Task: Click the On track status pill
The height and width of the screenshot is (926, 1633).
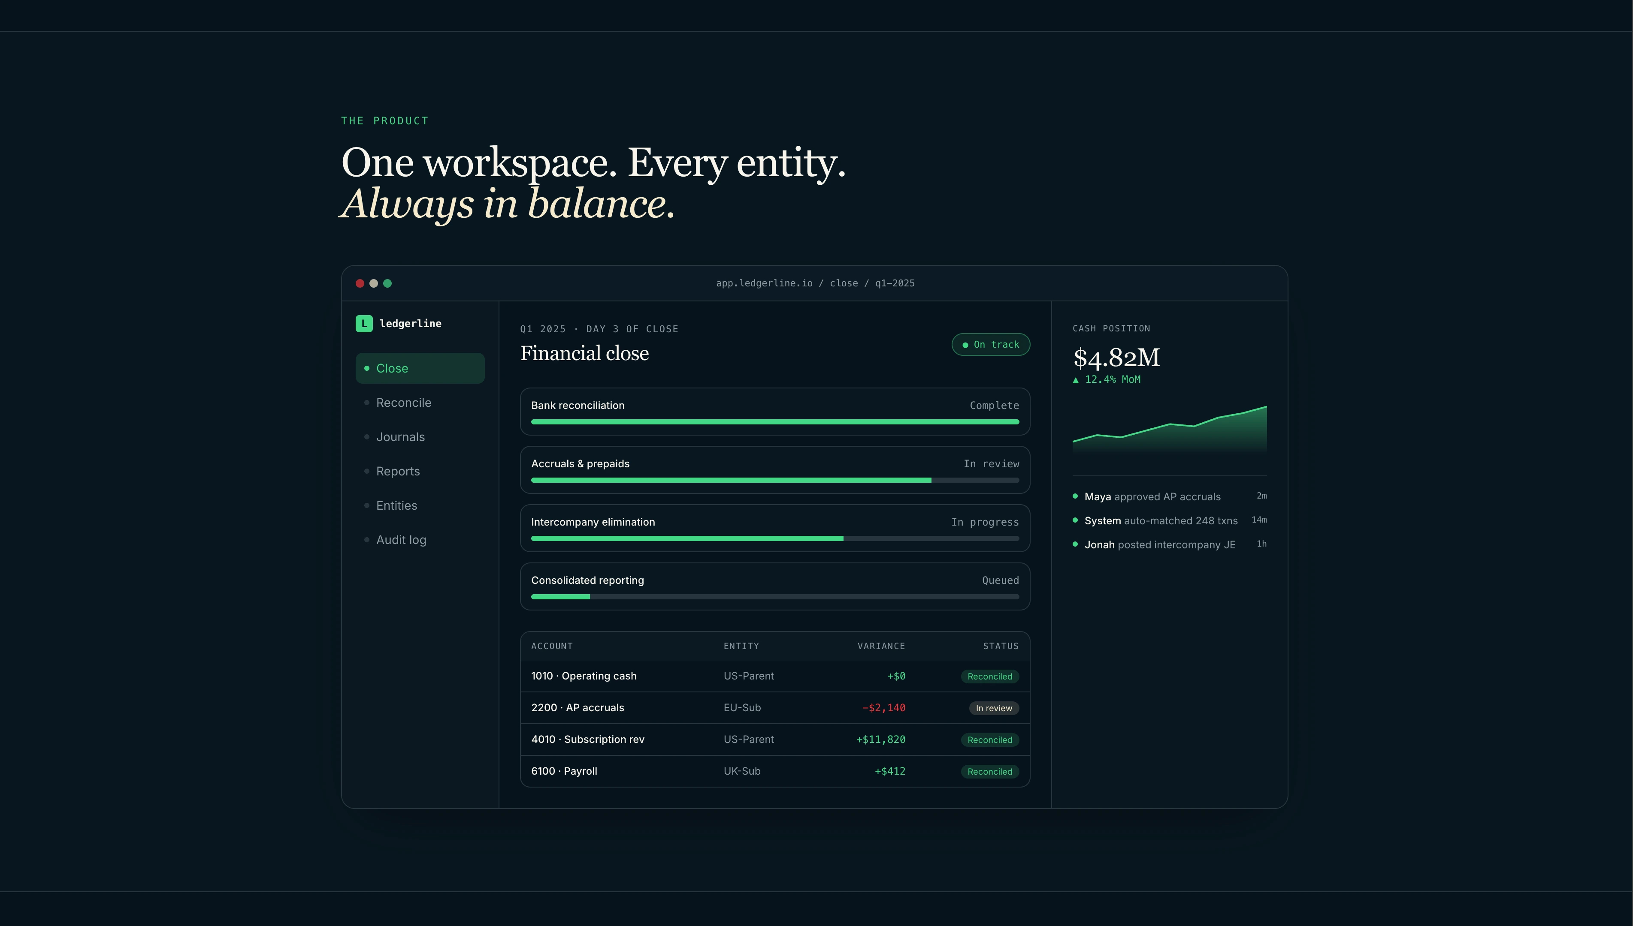Action: point(991,345)
